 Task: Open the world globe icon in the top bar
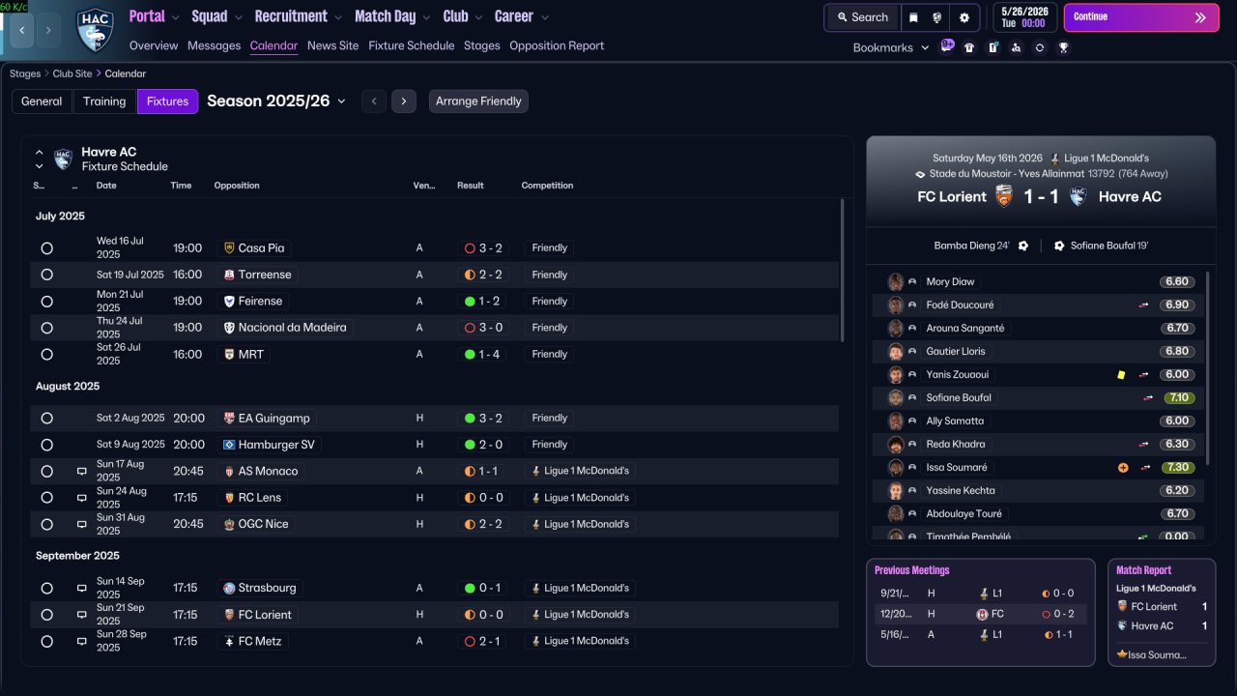(937, 17)
